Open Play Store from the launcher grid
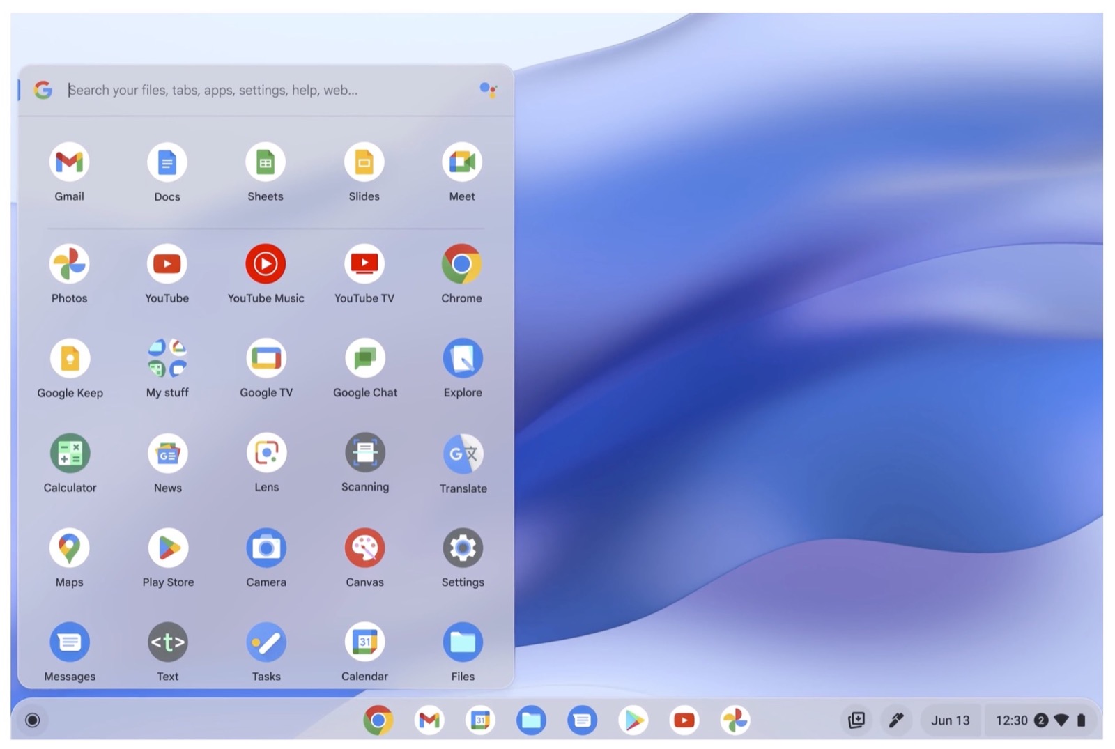This screenshot has width=1115, height=749. point(168,548)
